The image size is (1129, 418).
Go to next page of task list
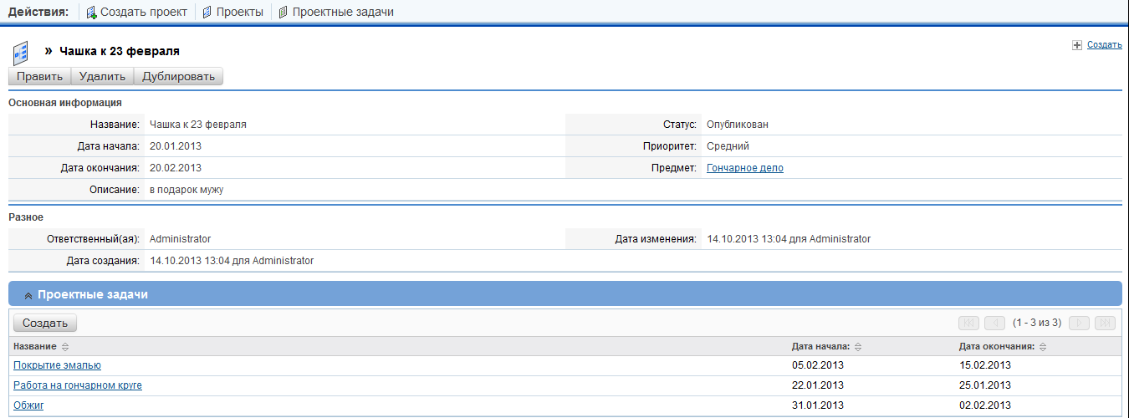coord(1079,323)
